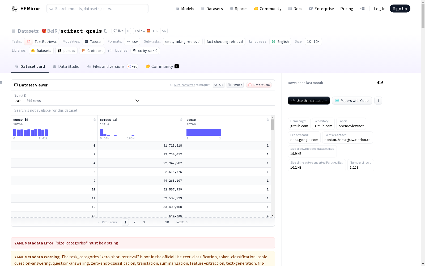The width and height of the screenshot is (425, 266).
Task: Focus the search models, datasets, users field
Action: pyautogui.click(x=97, y=9)
